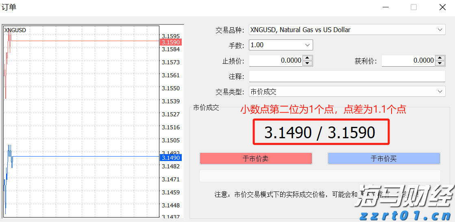455x222 pixels.
Task: Expand the 交易类型 order type dropdown
Action: click(x=440, y=92)
